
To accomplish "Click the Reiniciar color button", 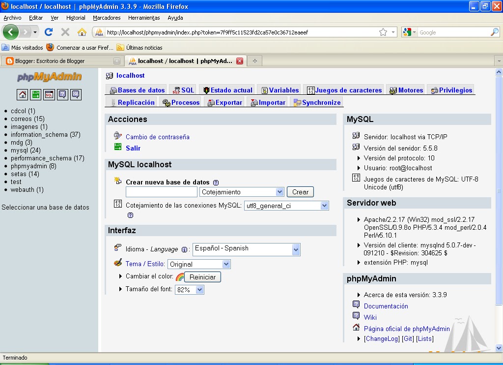I will click(x=202, y=277).
